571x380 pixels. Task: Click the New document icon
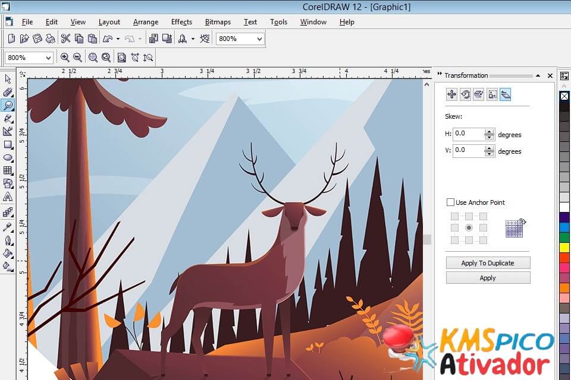point(12,39)
